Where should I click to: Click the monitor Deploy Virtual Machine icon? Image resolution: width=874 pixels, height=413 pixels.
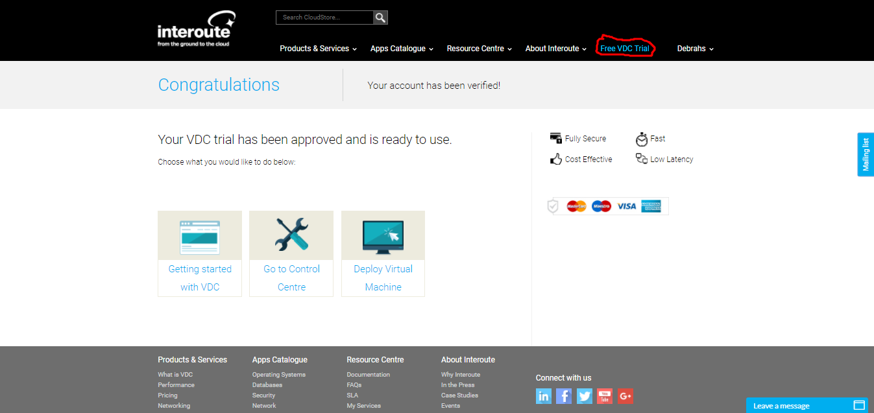pos(383,237)
